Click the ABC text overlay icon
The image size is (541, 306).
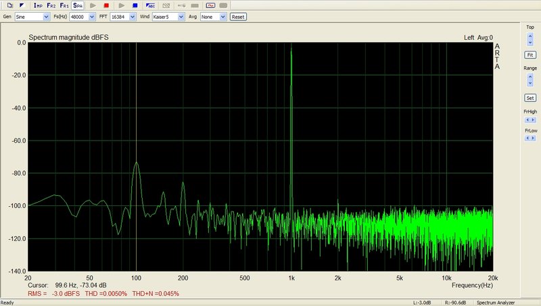pos(150,5)
